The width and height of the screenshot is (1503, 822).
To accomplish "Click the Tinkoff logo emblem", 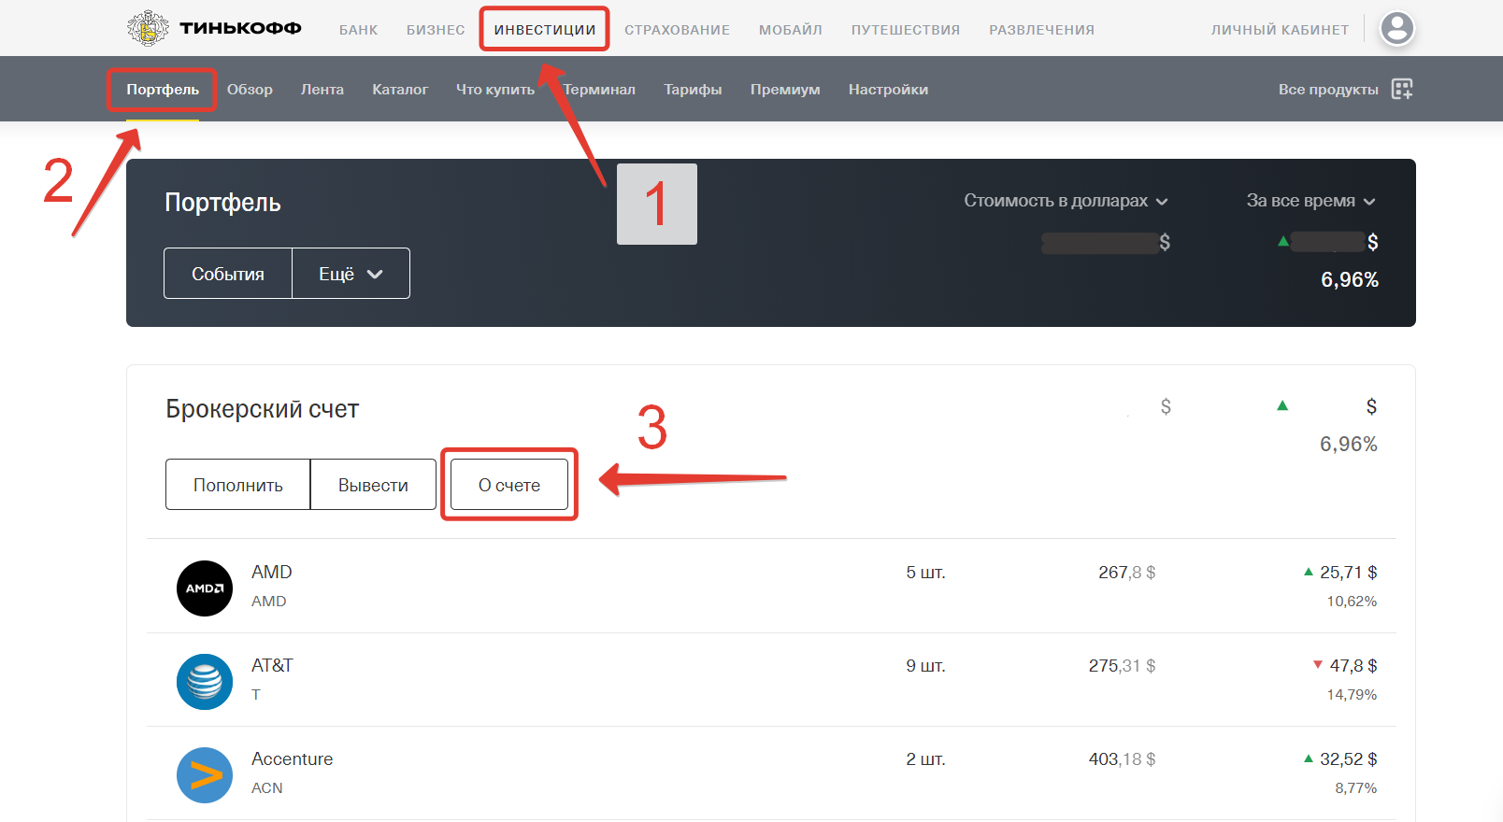I will 148,28.
